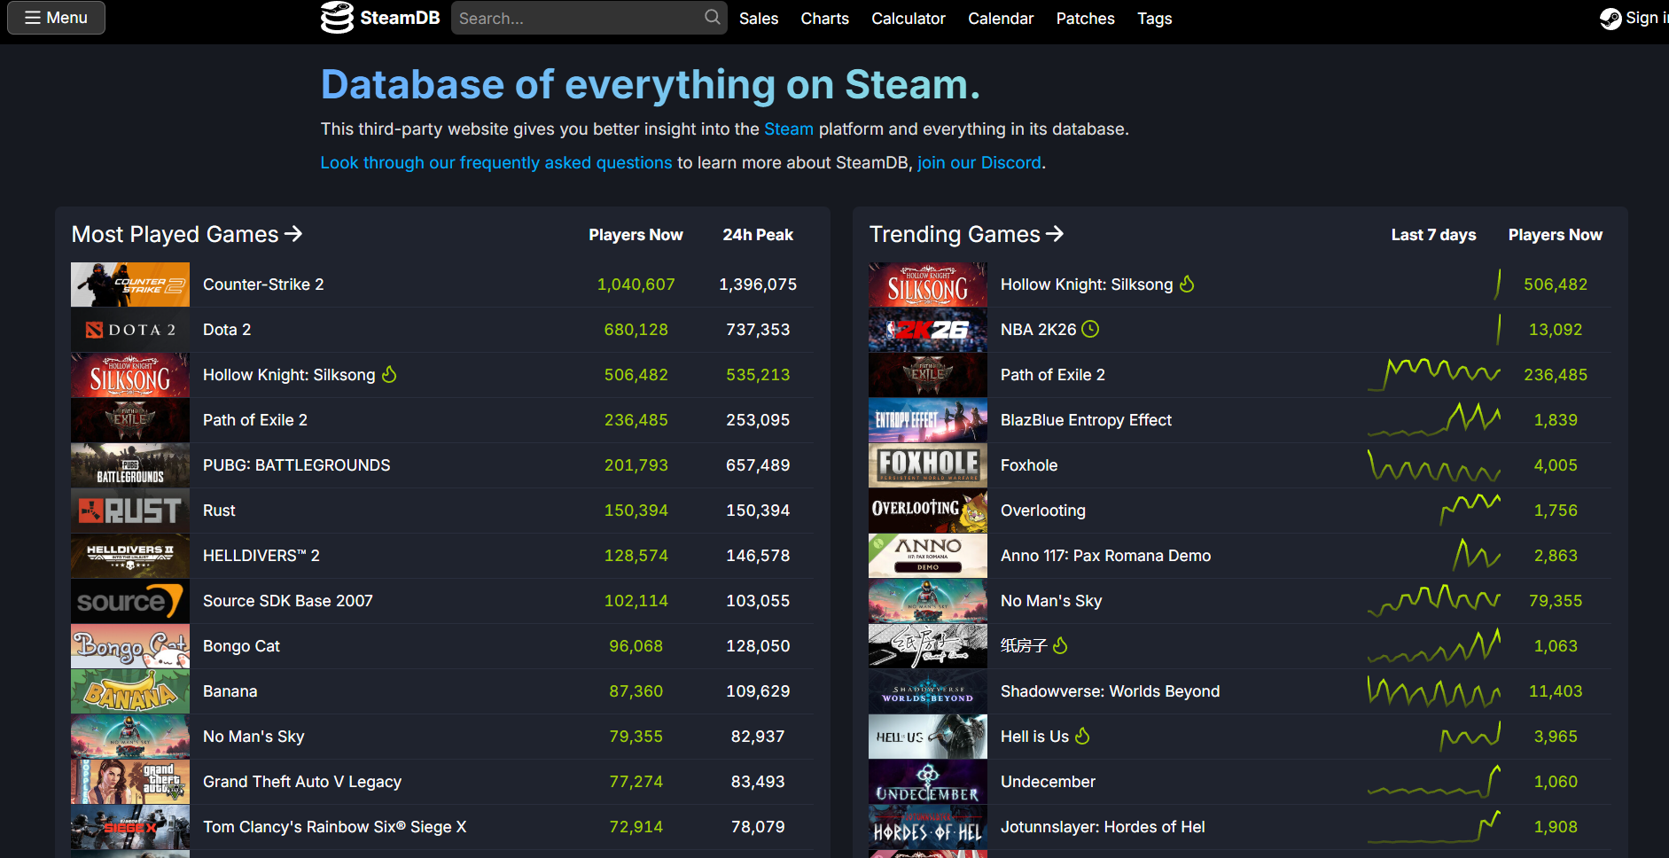Click the HELLDIVERS 2 thumbnail
This screenshot has width=1669, height=858.
pyautogui.click(x=130, y=556)
